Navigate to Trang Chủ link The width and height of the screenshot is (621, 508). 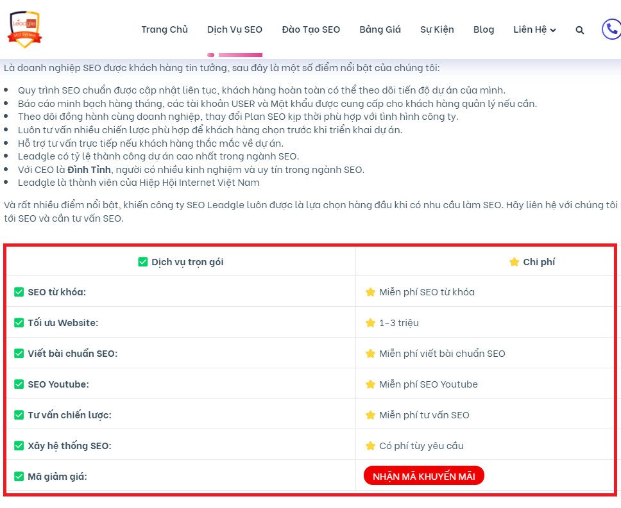coord(164,29)
